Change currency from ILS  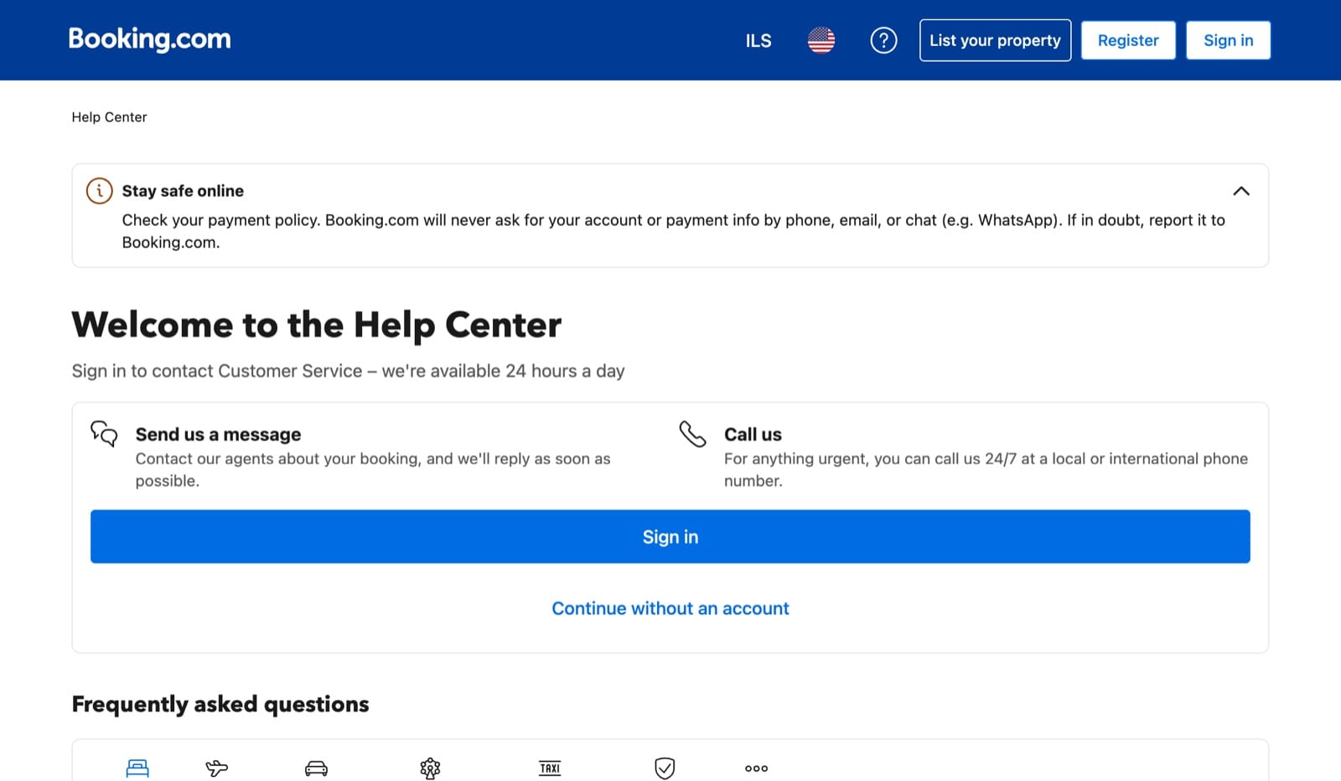759,40
